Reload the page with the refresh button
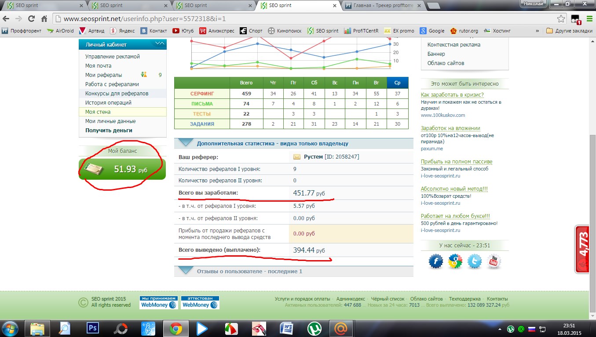 click(31, 19)
